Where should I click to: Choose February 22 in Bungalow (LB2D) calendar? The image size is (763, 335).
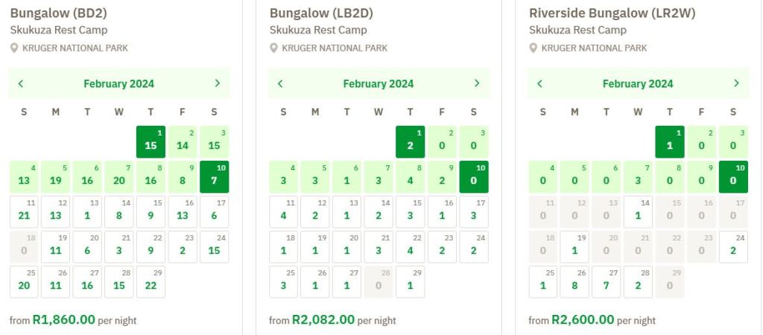[x=411, y=246]
